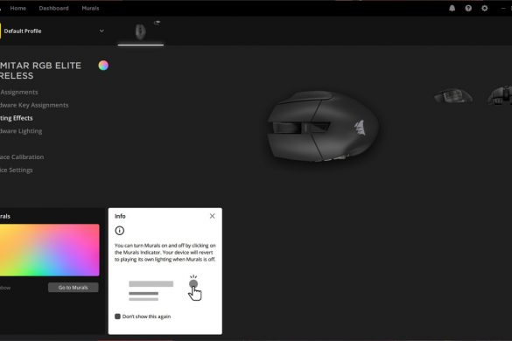Screen dimensions: 512x341
Task: Open Hardware Key Assignments section
Action: click(34, 105)
